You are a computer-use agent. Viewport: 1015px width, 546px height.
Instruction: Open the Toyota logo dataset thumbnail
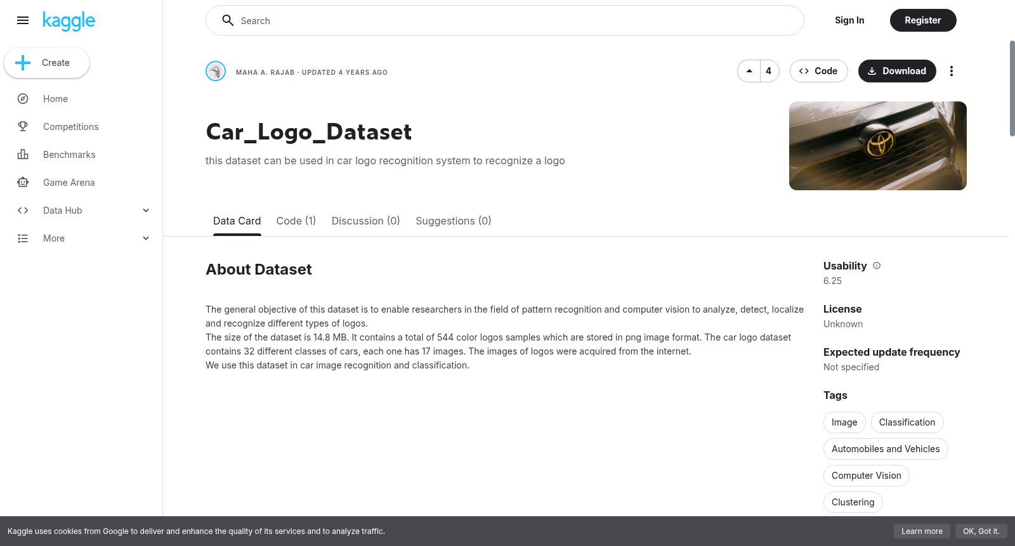pos(878,146)
